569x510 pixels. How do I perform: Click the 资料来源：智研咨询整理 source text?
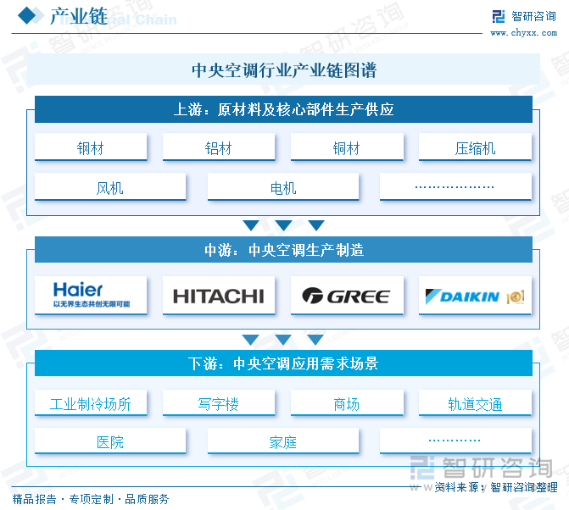496,487
